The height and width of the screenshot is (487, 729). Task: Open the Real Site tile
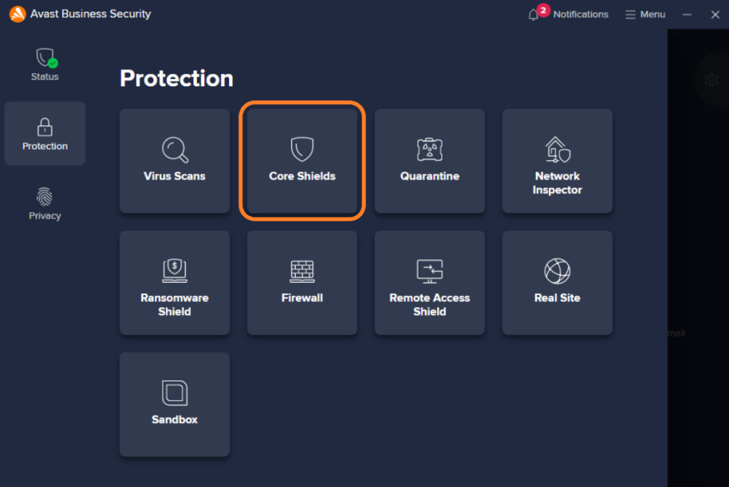tap(557, 283)
